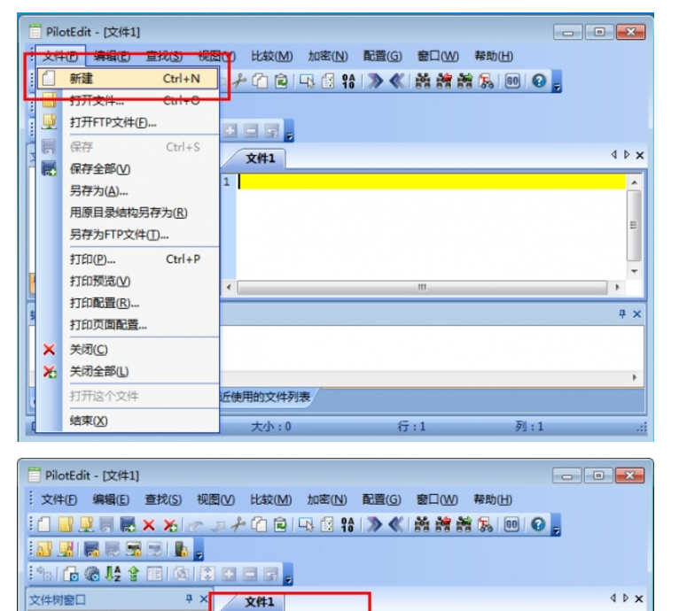Choose 另存为(A)... from the open File menu
The height and width of the screenshot is (611, 679).
click(98, 190)
